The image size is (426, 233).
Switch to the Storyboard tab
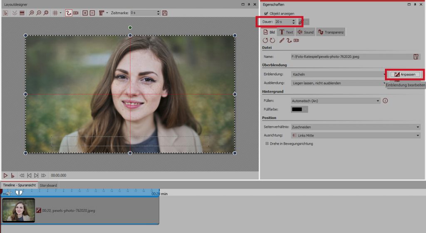point(49,185)
